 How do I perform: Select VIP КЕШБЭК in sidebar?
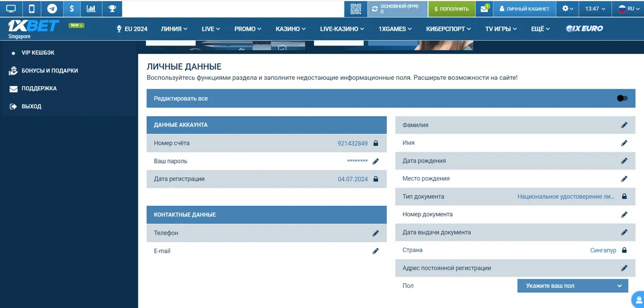[x=38, y=53]
